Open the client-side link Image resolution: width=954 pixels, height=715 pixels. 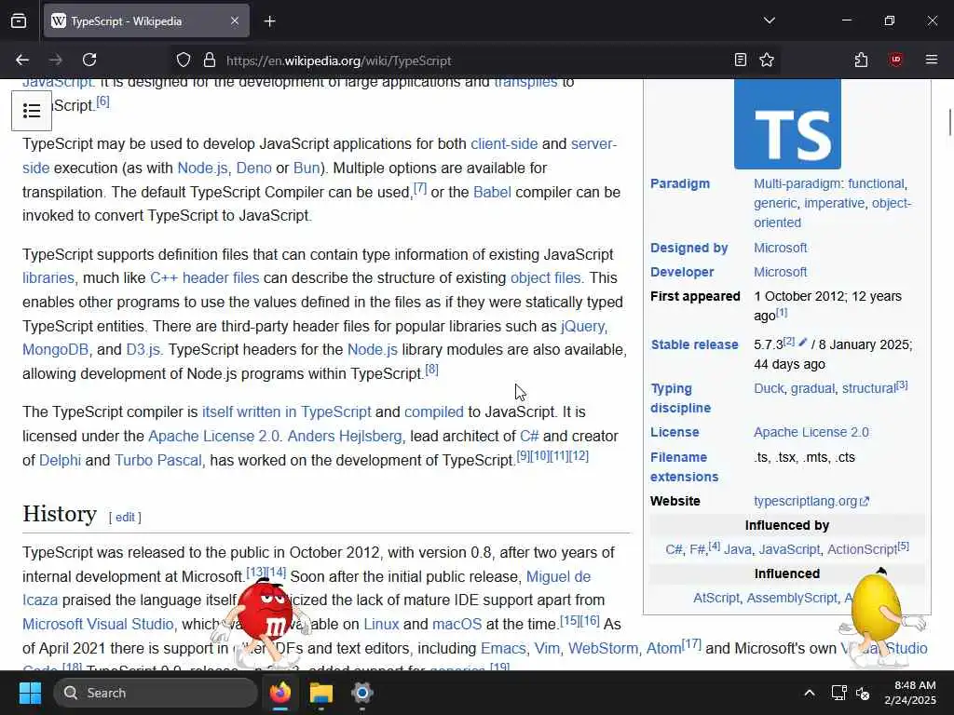[x=504, y=144]
